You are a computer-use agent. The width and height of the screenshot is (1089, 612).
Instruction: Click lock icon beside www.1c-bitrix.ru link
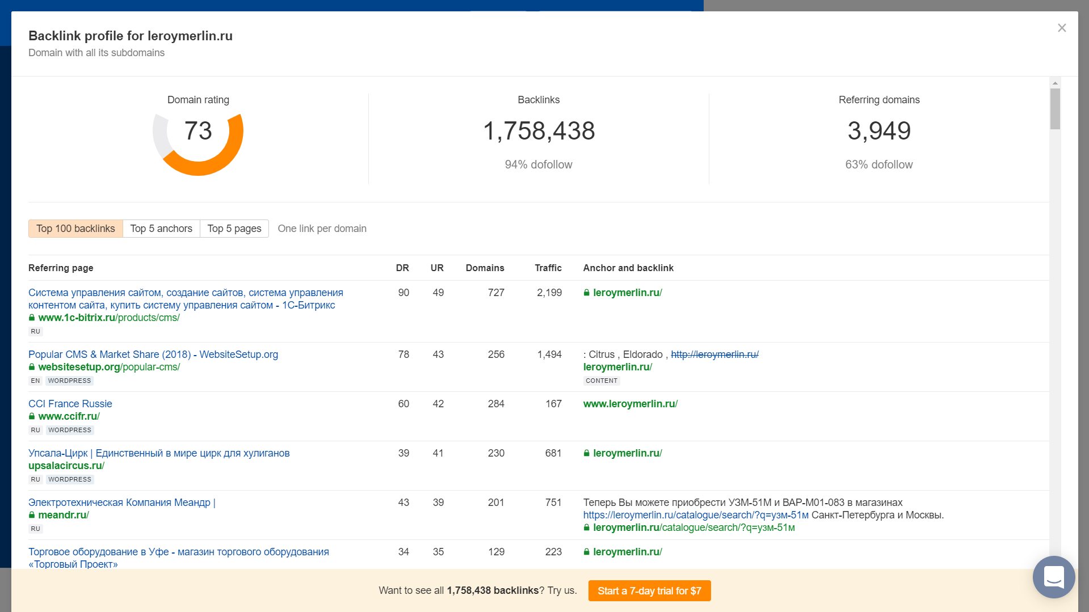click(32, 318)
